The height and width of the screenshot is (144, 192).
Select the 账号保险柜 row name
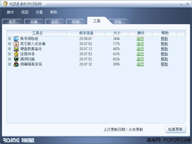29,39
